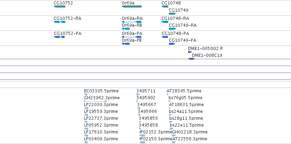291x144 pixels.
Task: Click the LP03409.3prime EST glyph
Action: point(86,142)
